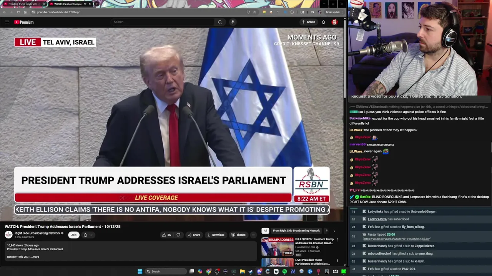Viewport: 492px width, 276px height.
Task: Click the Finish update browser button
Action: coord(334,12)
